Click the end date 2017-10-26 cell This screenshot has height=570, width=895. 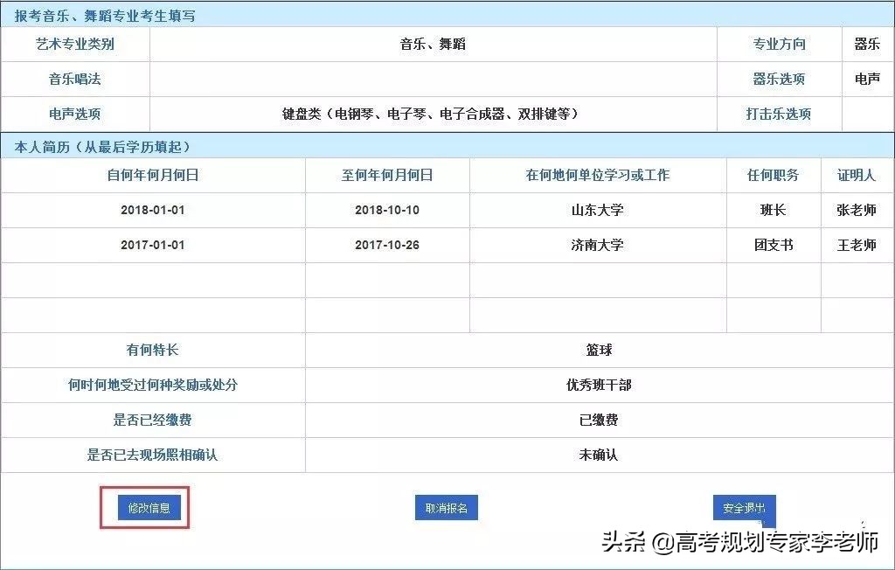pos(387,245)
